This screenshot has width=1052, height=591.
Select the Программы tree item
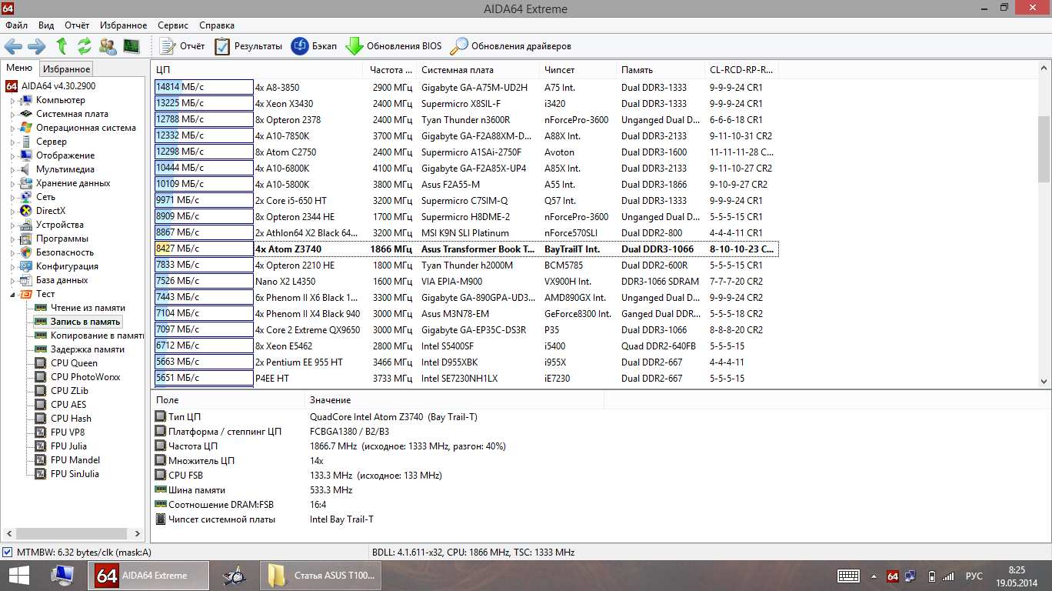click(62, 239)
